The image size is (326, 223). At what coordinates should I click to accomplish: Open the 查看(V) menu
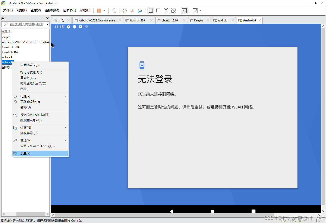coord(36,10)
